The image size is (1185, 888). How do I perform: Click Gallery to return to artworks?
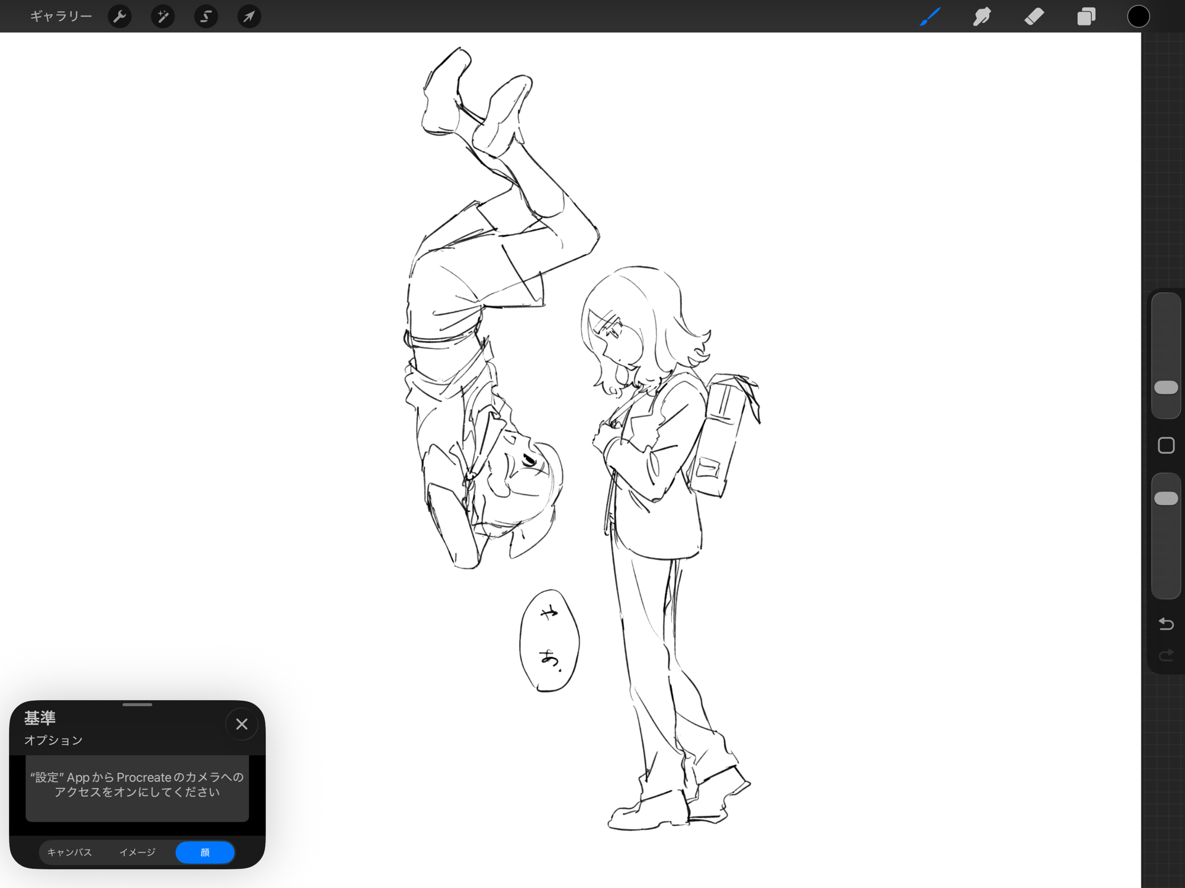[61, 16]
